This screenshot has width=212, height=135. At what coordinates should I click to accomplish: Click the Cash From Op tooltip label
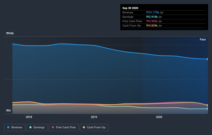(x=131, y=26)
